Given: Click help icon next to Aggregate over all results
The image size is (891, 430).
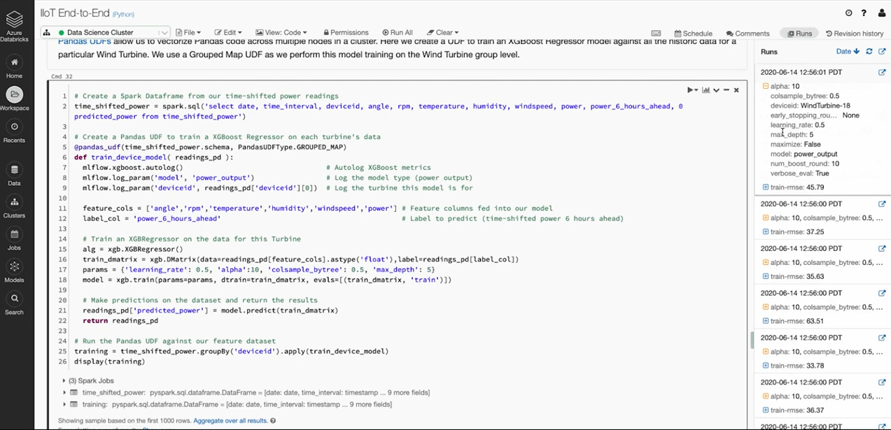Looking at the screenshot, I should (x=273, y=421).
